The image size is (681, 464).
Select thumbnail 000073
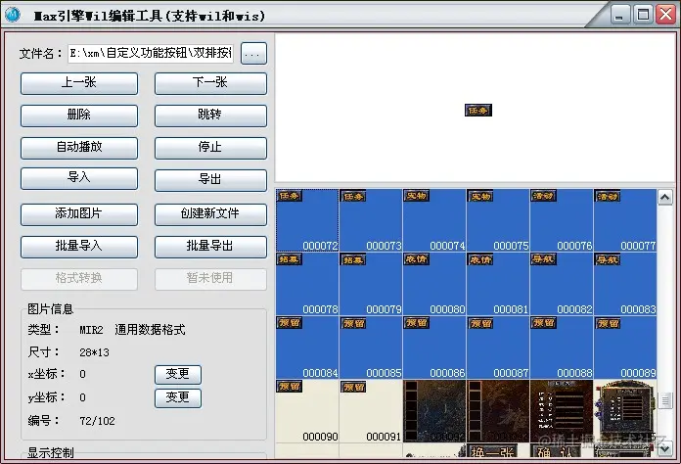[x=371, y=220]
